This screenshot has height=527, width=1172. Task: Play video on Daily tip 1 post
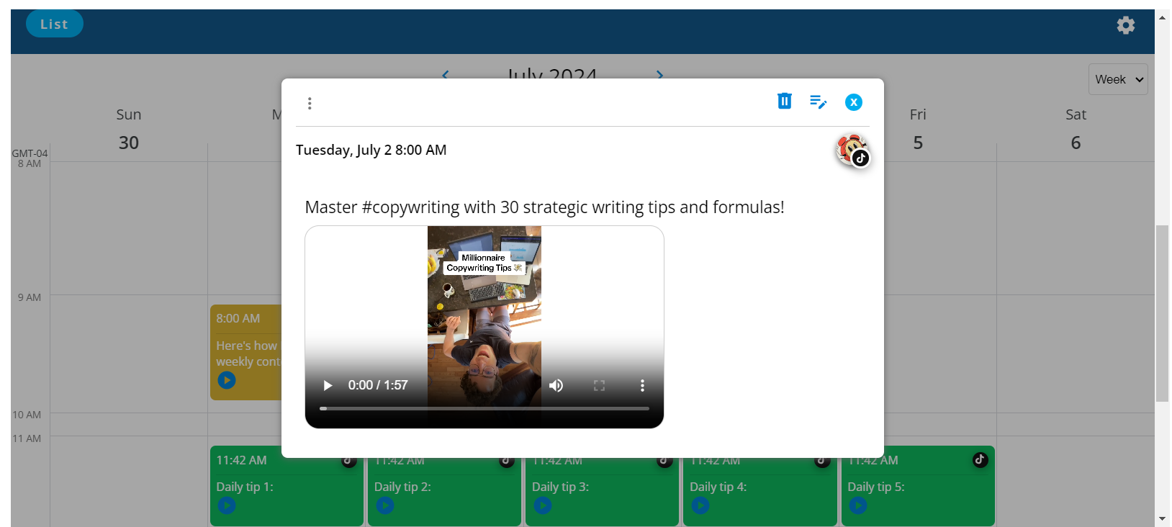click(x=227, y=505)
